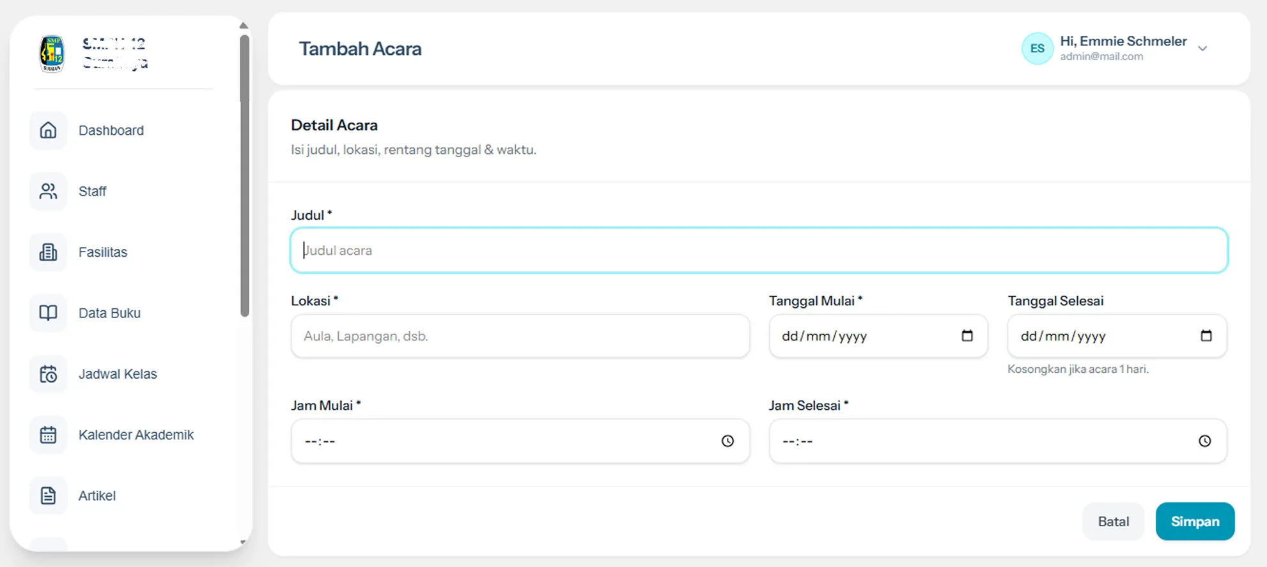Open the Tanggal Selesai calendar picker icon

[x=1206, y=336]
